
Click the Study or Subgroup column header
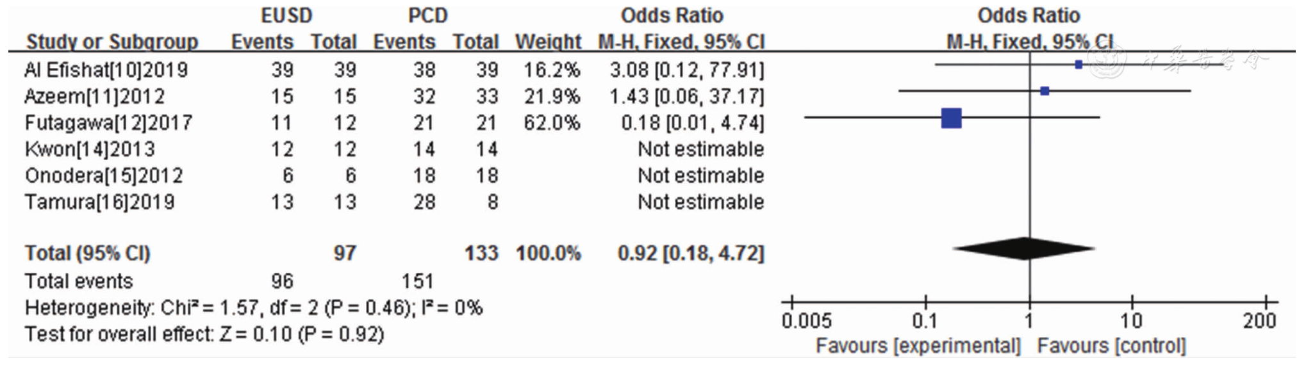pyautogui.click(x=112, y=42)
